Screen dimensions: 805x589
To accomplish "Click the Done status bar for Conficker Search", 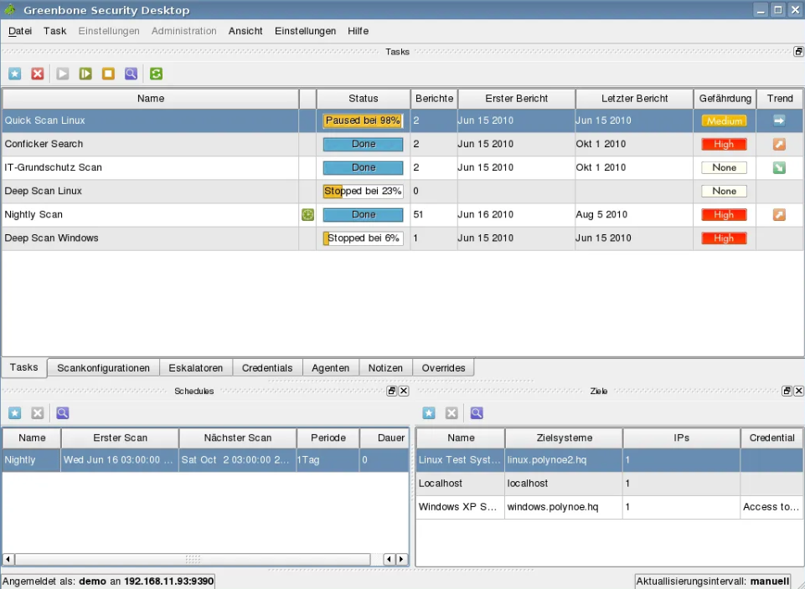I will pos(363,144).
